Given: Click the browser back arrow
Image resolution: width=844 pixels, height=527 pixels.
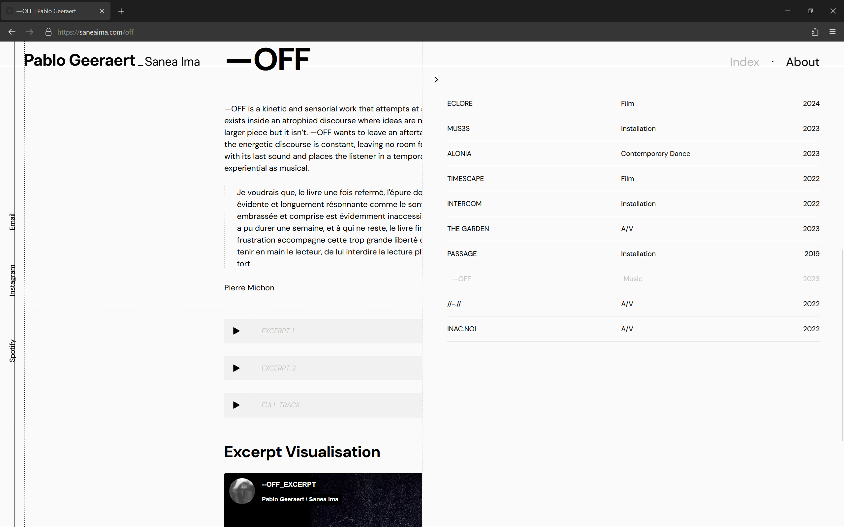Looking at the screenshot, I should click(12, 32).
